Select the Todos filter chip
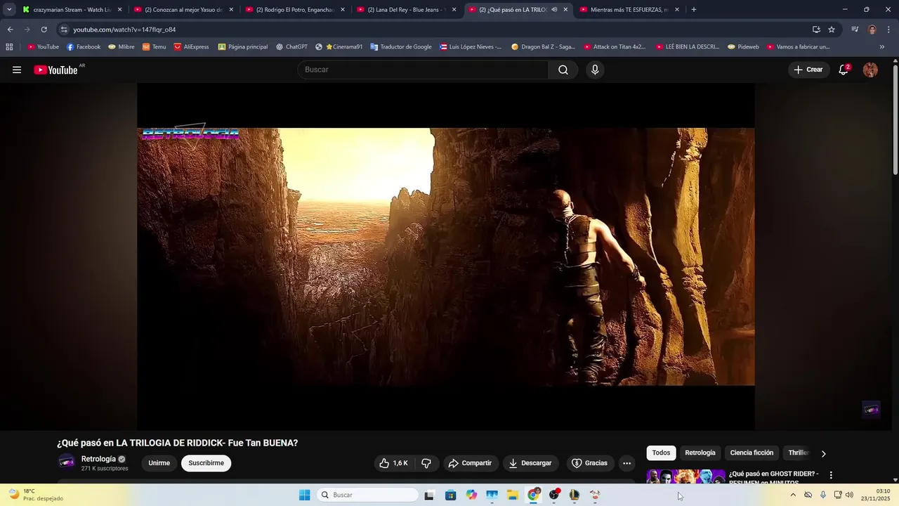The image size is (899, 506). [x=661, y=453]
